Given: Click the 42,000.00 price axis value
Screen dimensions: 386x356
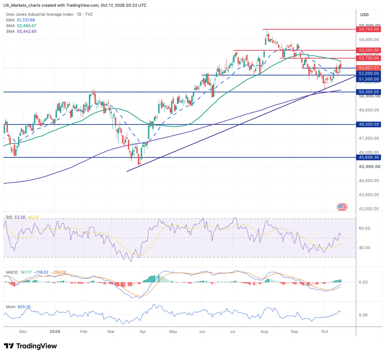Looking at the screenshot, I should coord(369,209).
